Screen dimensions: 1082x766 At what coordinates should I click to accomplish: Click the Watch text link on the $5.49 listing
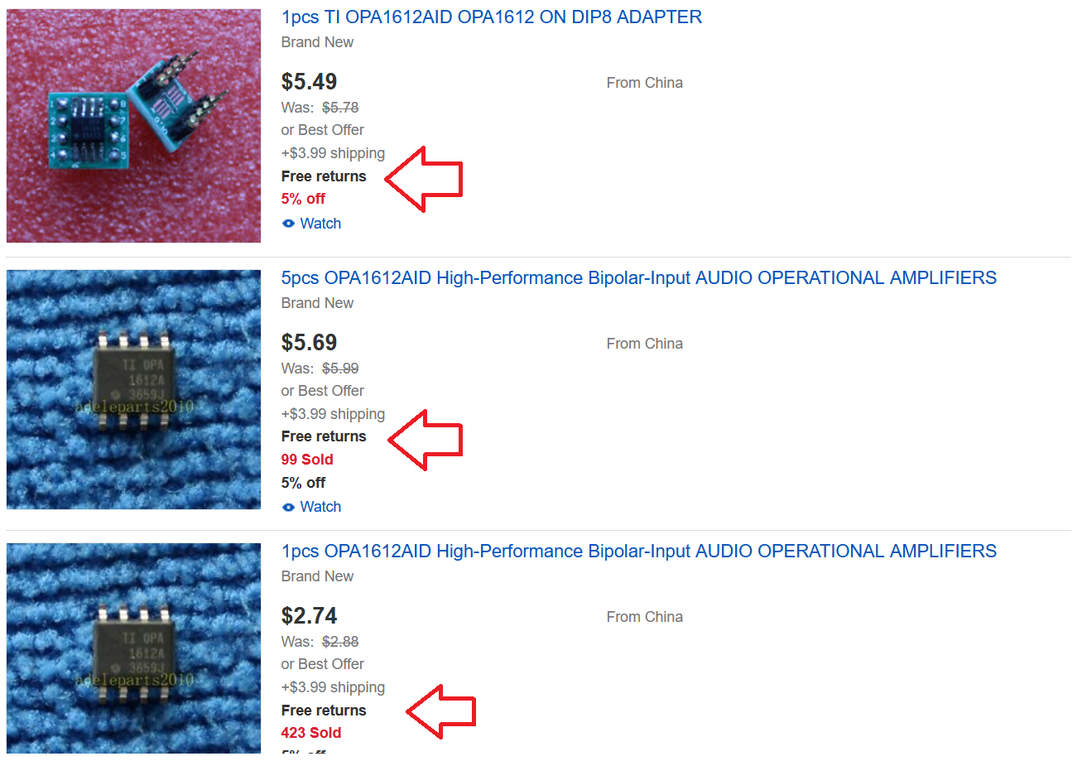point(320,224)
